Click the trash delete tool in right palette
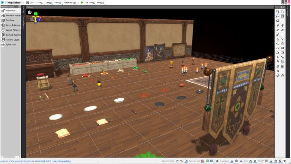The height and width of the screenshot is (164, 291). (x=278, y=71)
